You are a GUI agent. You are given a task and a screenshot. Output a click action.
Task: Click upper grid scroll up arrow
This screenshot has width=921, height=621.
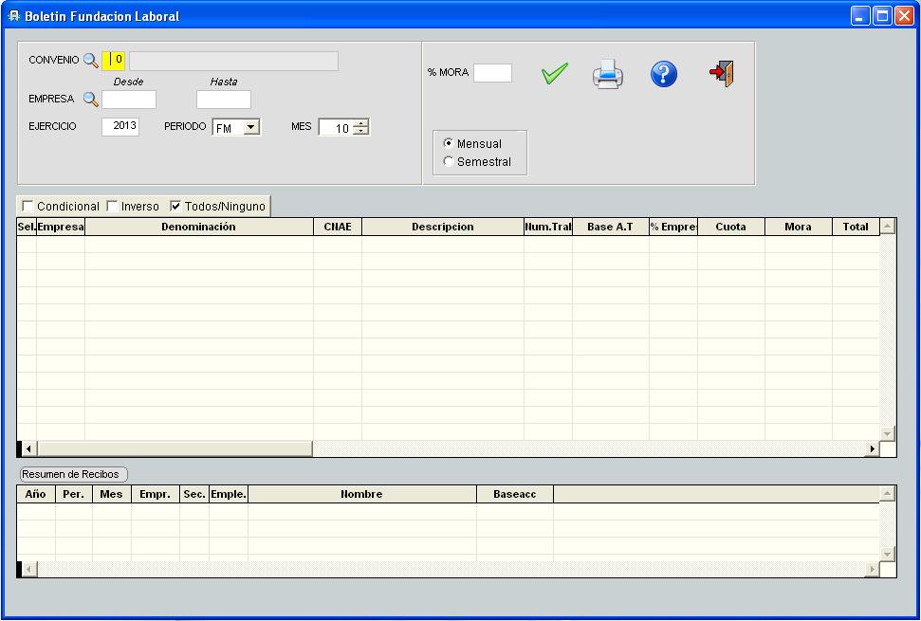[x=888, y=226]
